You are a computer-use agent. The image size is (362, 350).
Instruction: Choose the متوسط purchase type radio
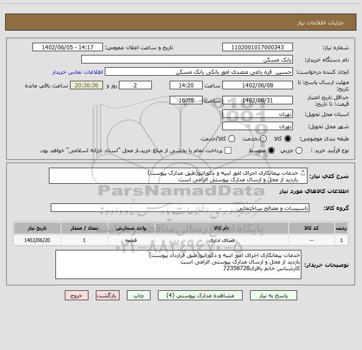point(271,150)
